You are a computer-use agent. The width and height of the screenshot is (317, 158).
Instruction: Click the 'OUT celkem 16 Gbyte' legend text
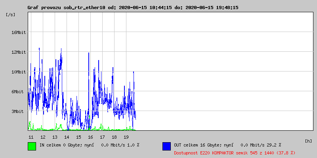coord(199,145)
